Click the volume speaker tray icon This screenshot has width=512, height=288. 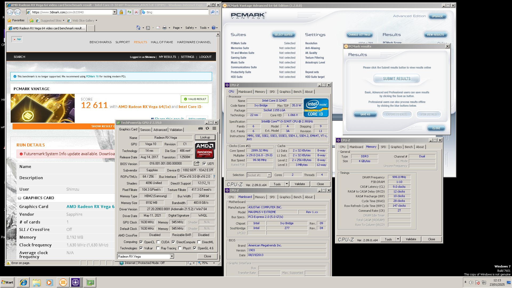pyautogui.click(x=471, y=282)
